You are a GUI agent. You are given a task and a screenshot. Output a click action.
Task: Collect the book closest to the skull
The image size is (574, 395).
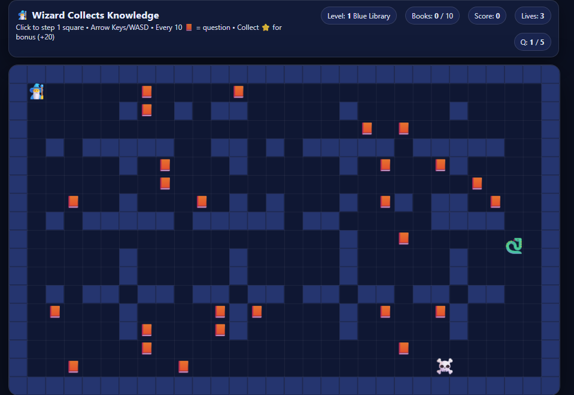pyautogui.click(x=404, y=348)
